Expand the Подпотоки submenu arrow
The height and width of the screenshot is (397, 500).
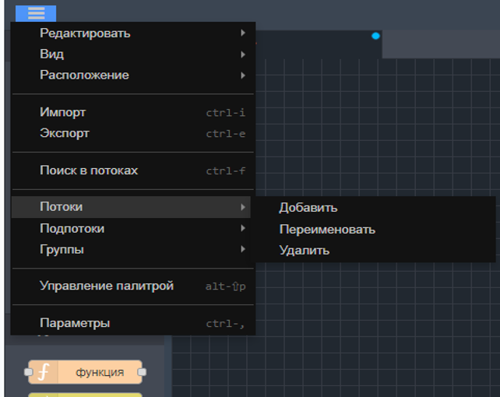(x=243, y=228)
